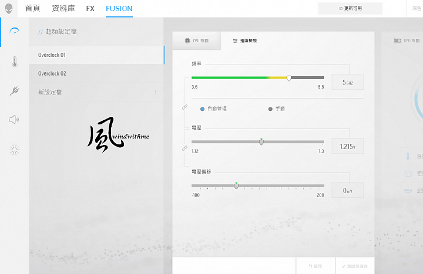Click the 測試並儲存 button

(x=355, y=266)
